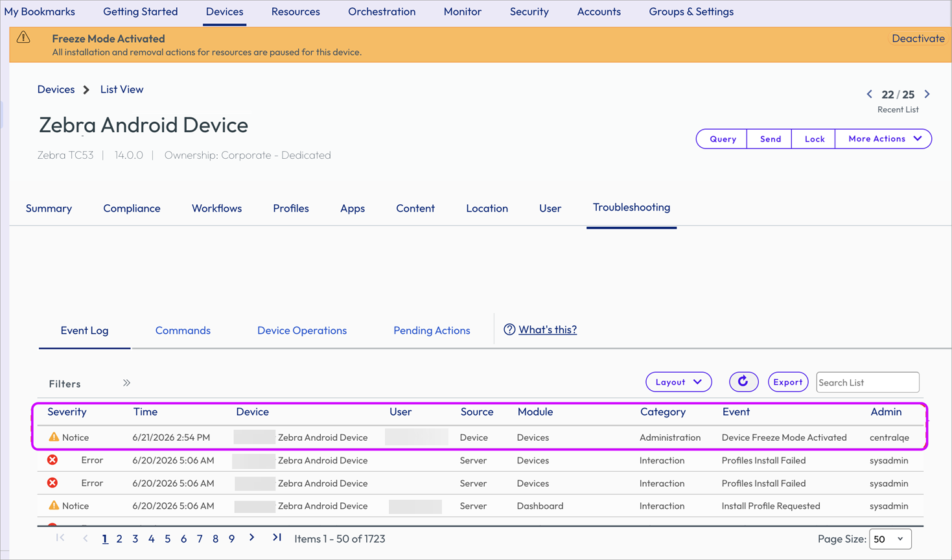Switch to the Workflows tab
This screenshot has width=952, height=560.
click(x=216, y=208)
